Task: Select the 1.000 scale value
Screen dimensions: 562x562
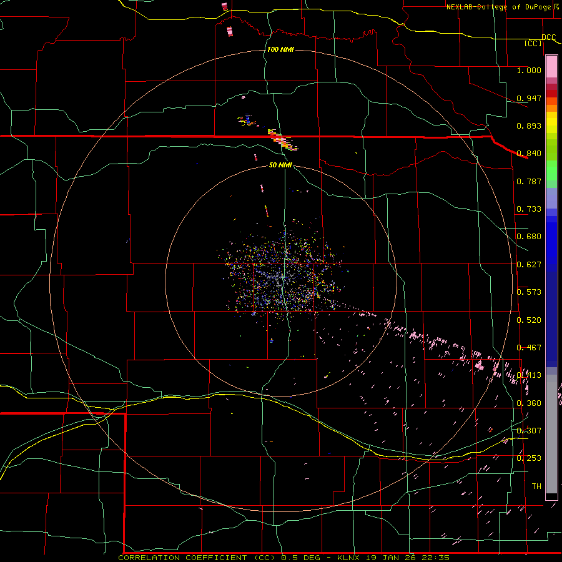Action: coord(529,70)
